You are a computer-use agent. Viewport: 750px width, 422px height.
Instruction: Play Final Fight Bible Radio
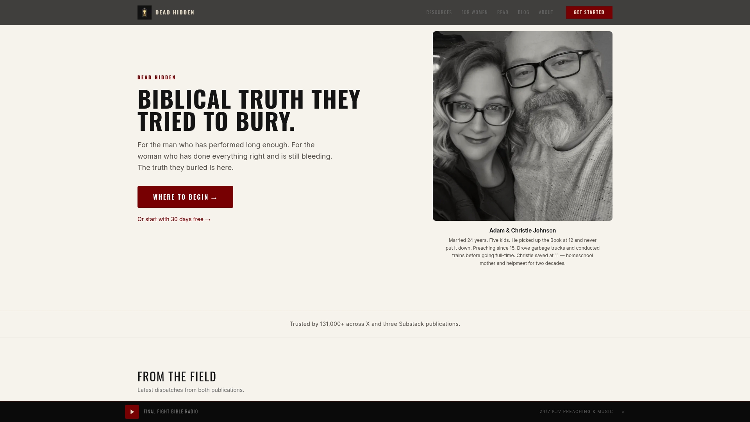pyautogui.click(x=132, y=412)
